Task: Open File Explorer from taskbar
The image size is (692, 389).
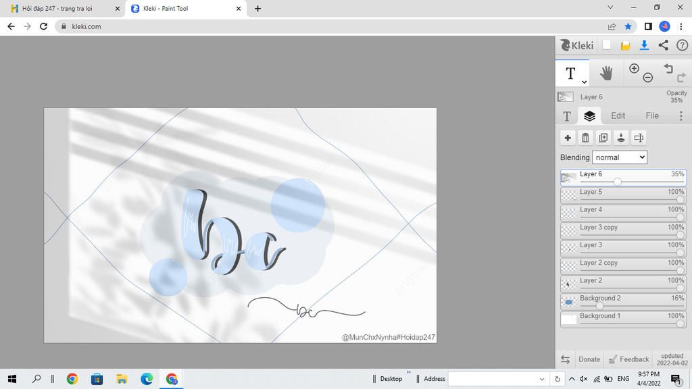Action: pos(122,379)
